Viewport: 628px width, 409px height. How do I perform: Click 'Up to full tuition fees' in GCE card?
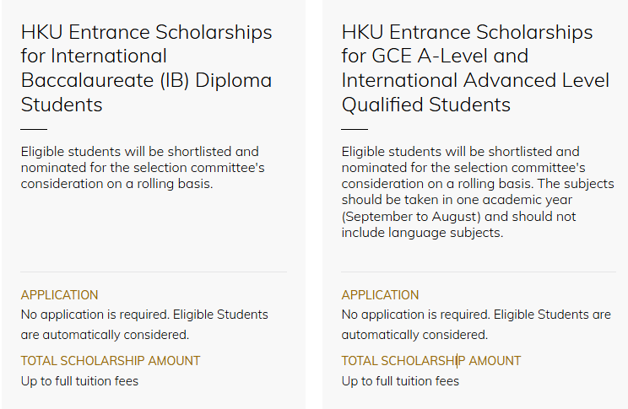click(400, 381)
